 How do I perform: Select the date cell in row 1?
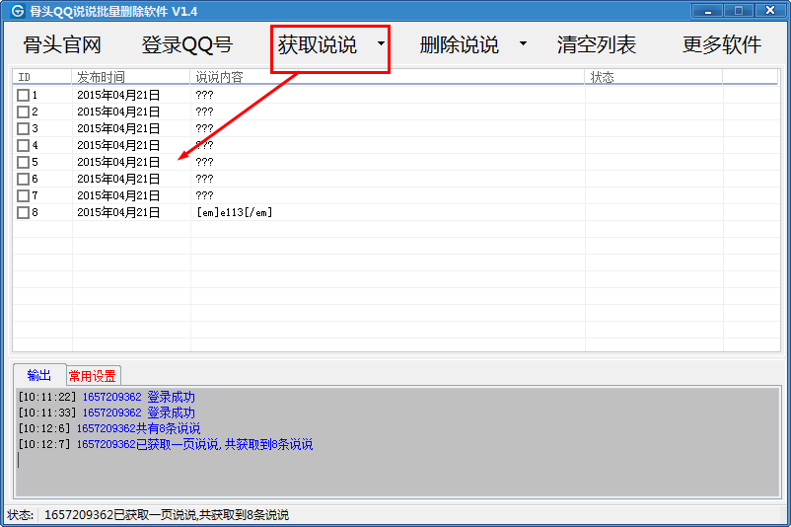[x=118, y=95]
